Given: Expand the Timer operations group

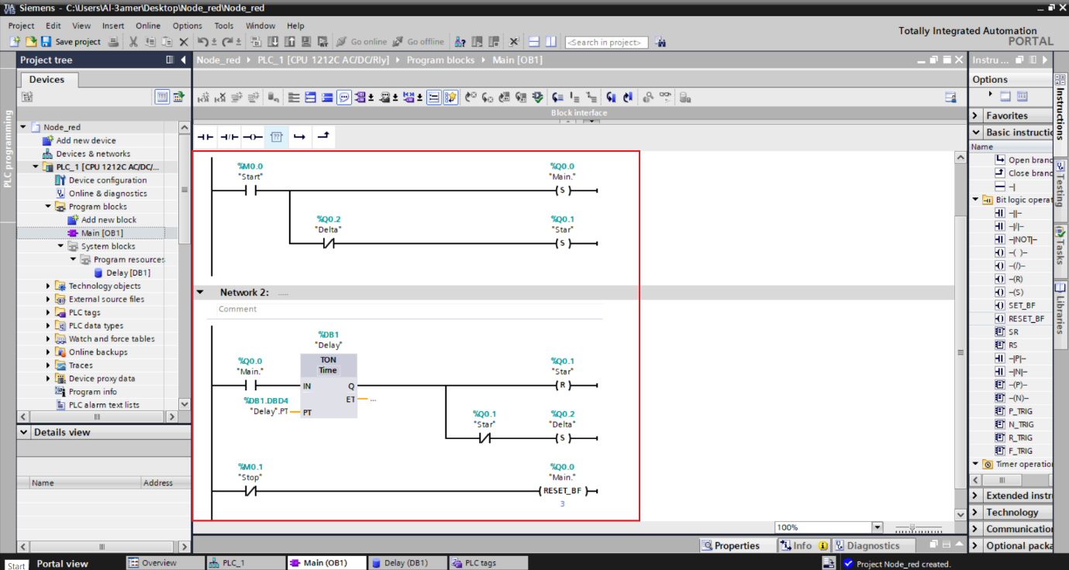Looking at the screenshot, I should point(975,465).
